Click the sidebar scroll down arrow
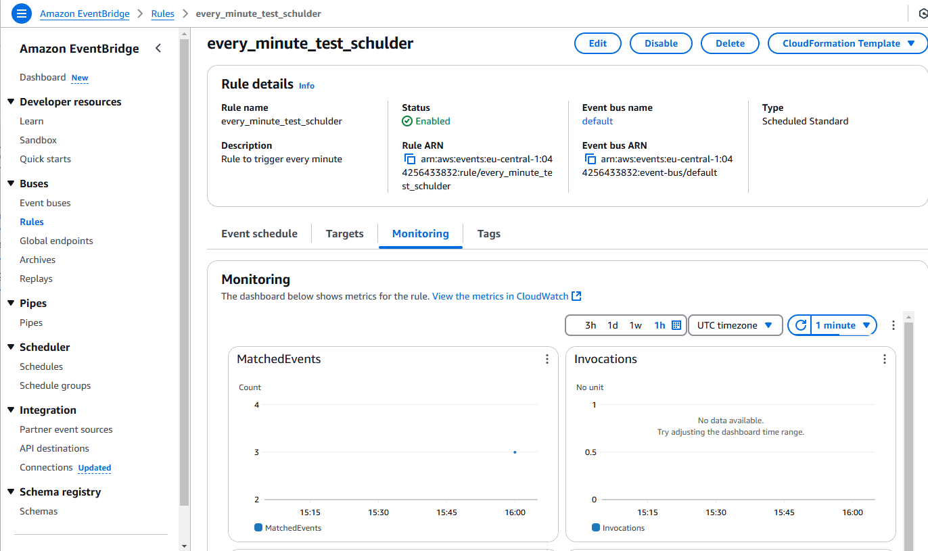The height and width of the screenshot is (551, 928). [x=185, y=545]
